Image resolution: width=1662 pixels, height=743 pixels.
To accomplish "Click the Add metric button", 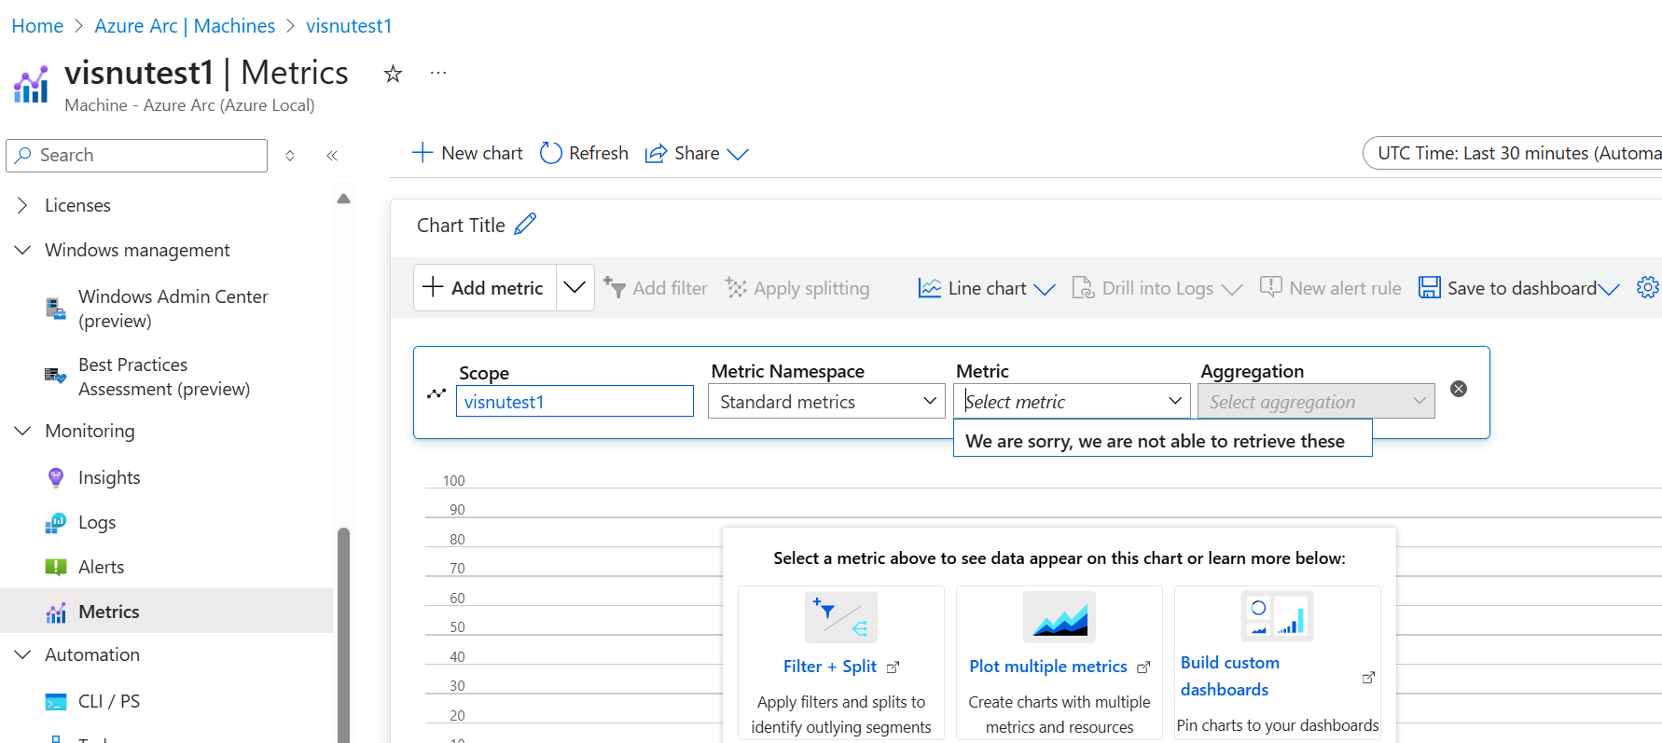I will 485,287.
